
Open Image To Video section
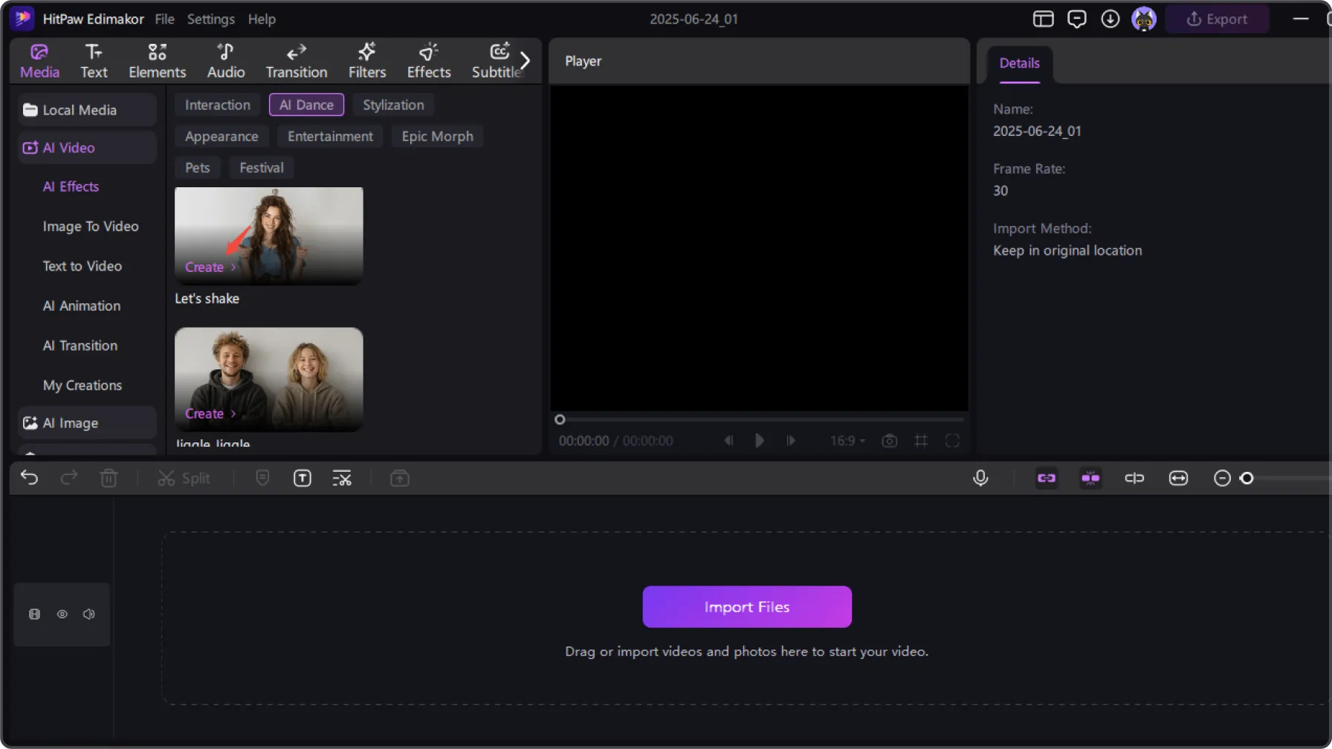tap(91, 227)
